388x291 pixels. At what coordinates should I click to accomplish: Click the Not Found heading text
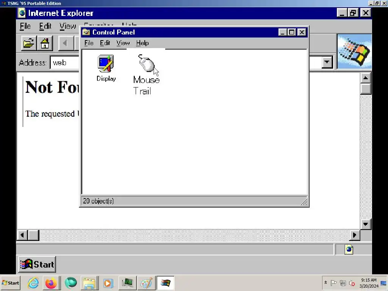point(52,87)
